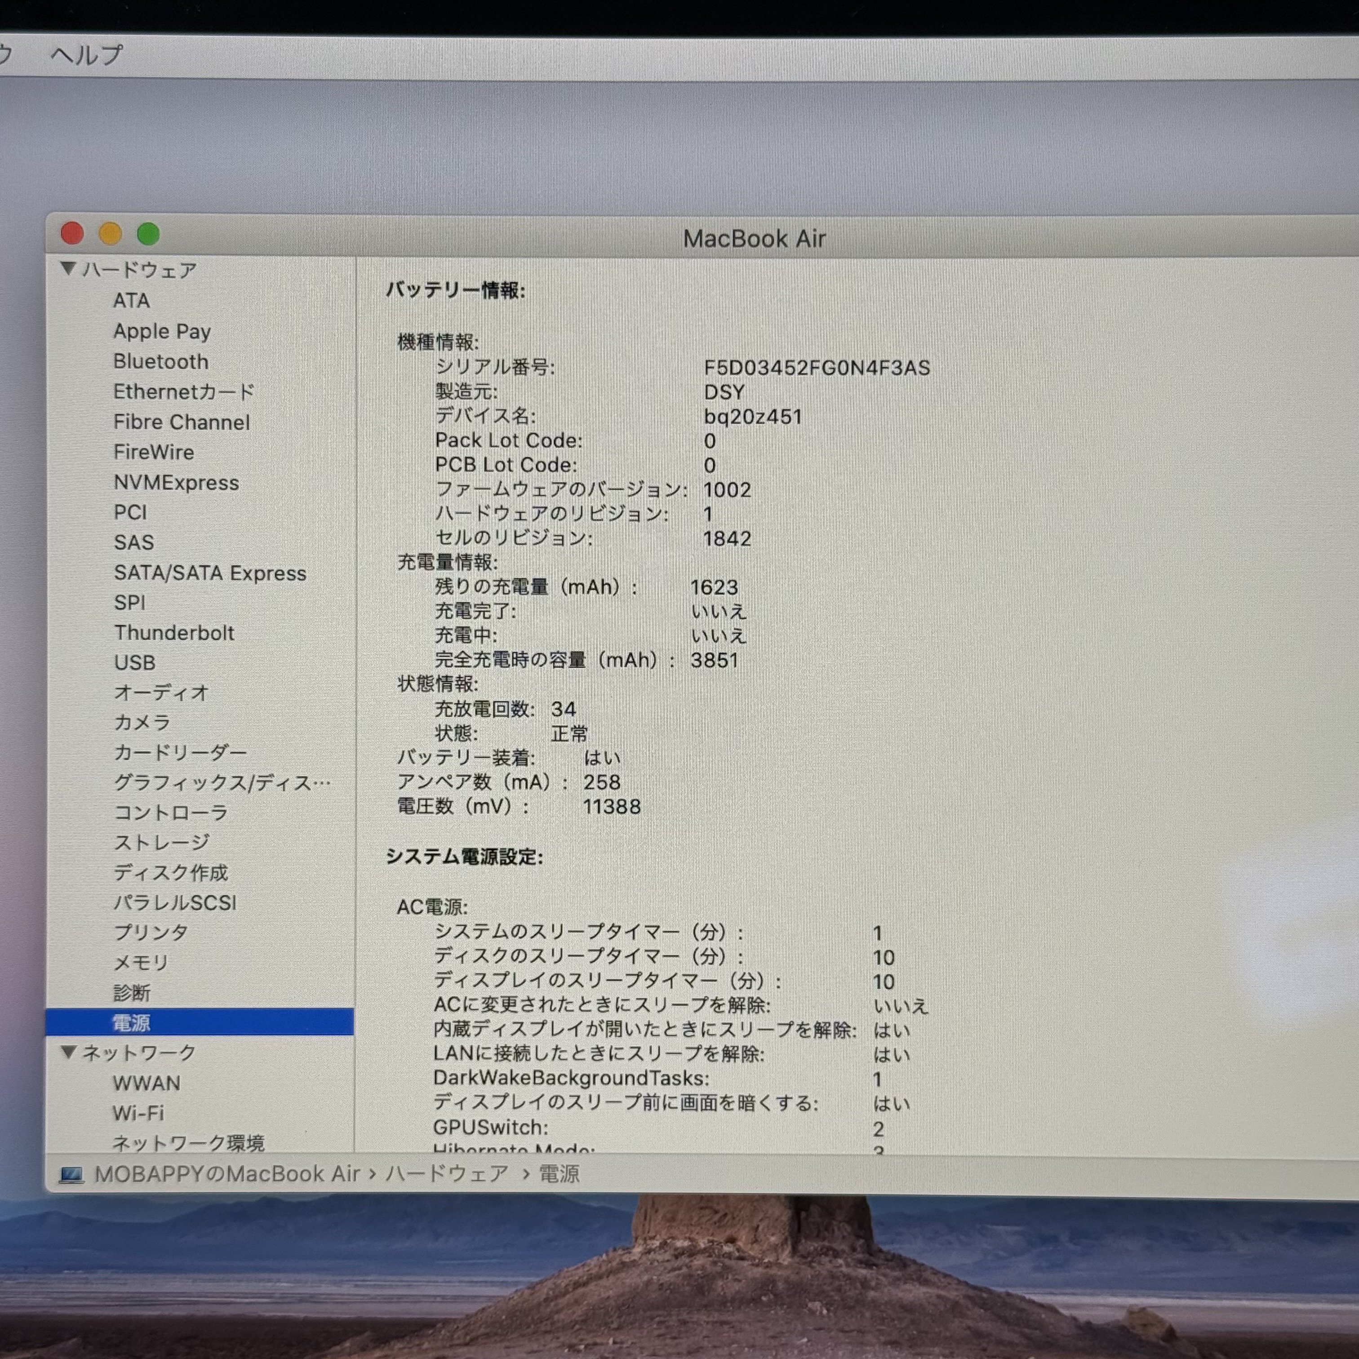This screenshot has height=1359, width=1359.
Task: Click MOBAPPYのMacBook Air in path bar
Action: 226,1174
